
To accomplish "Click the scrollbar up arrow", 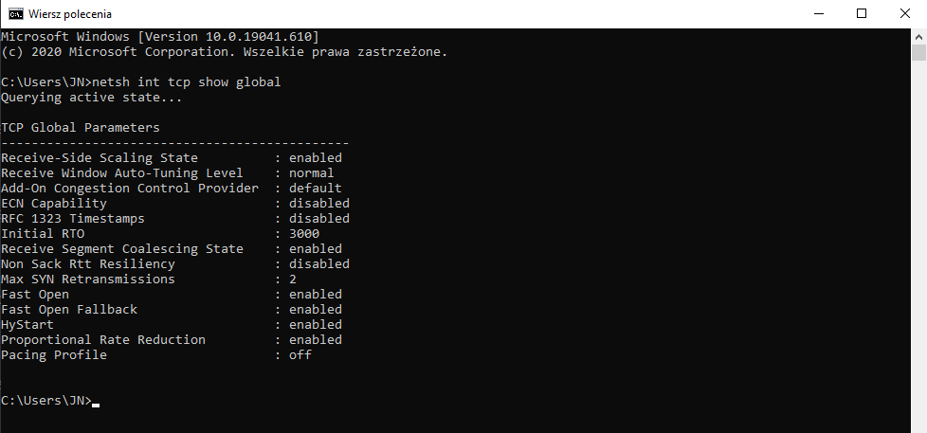I will point(918,36).
